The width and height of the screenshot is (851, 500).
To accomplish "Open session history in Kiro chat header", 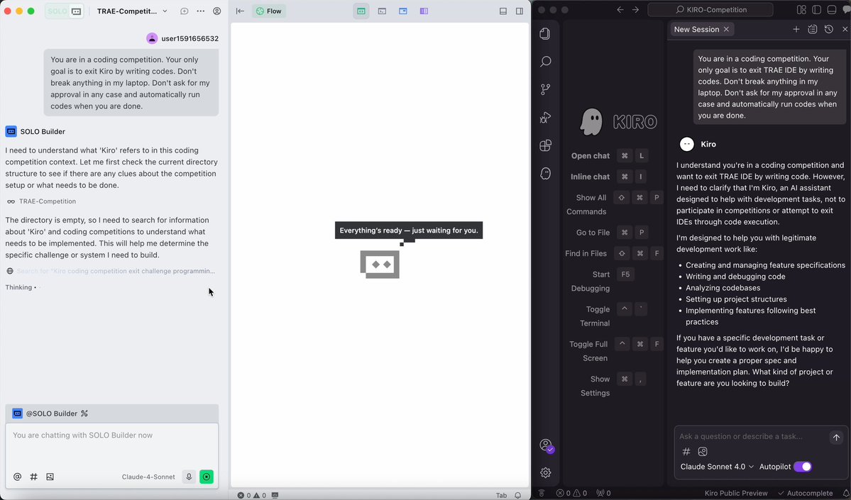I will click(x=829, y=29).
